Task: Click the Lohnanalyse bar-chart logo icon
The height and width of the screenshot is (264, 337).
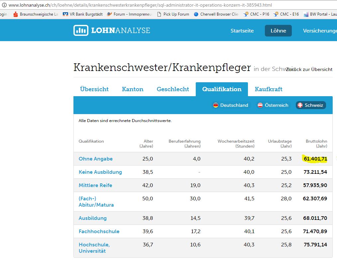Action: [81, 30]
